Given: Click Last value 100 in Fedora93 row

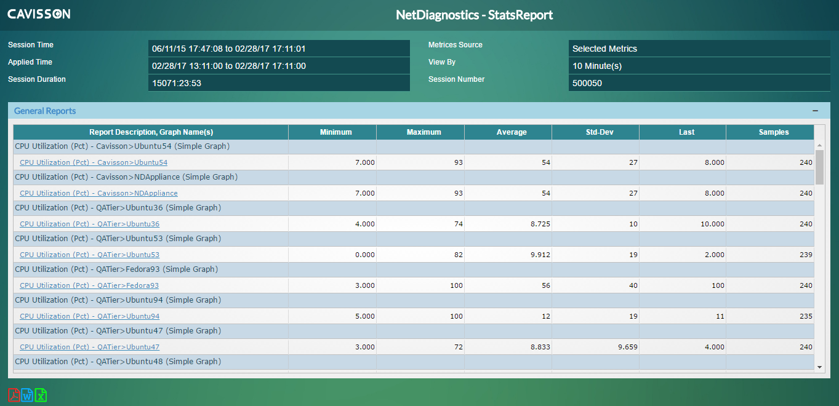Looking at the screenshot, I should click(x=718, y=285).
